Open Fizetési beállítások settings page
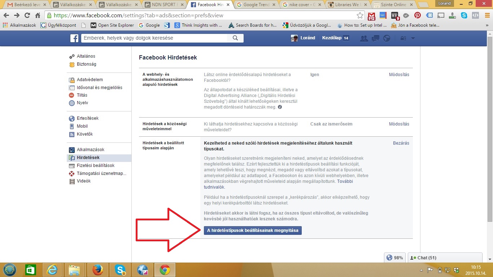This screenshot has width=493, height=277. 95,166
